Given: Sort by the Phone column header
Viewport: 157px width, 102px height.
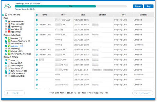Looking at the screenshot, I should pyautogui.click(x=64, y=15).
